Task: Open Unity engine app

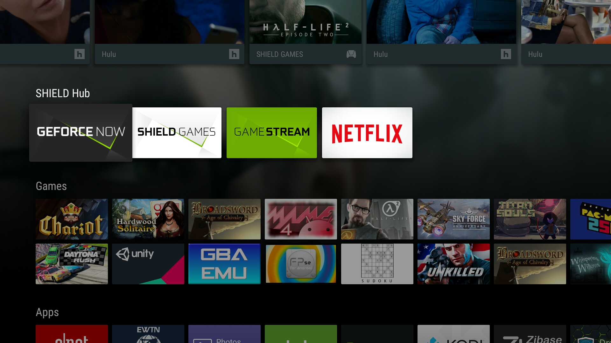Action: click(148, 264)
